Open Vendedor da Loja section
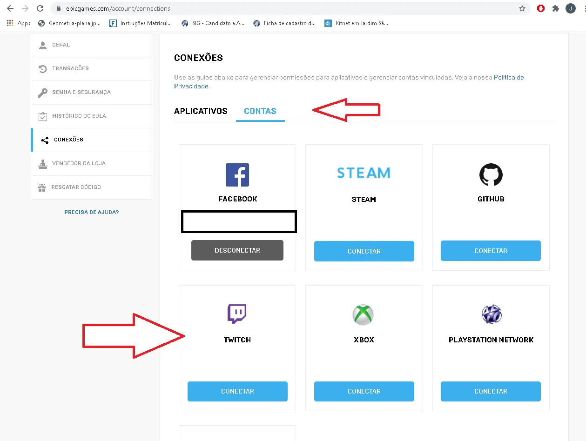Viewport: 586px width, 441px height. point(91,164)
